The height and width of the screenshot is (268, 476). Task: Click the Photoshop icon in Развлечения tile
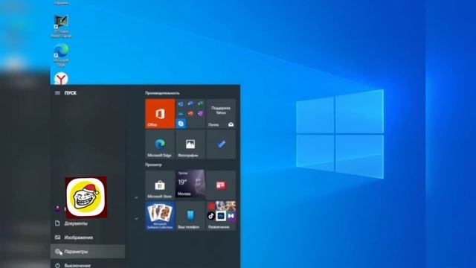coord(221,216)
